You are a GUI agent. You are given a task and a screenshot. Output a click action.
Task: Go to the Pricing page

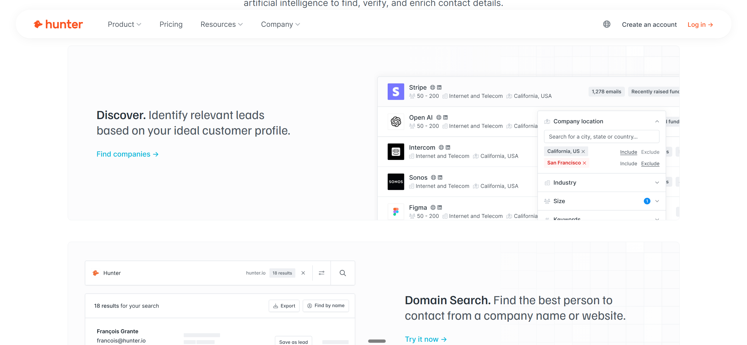coord(171,24)
